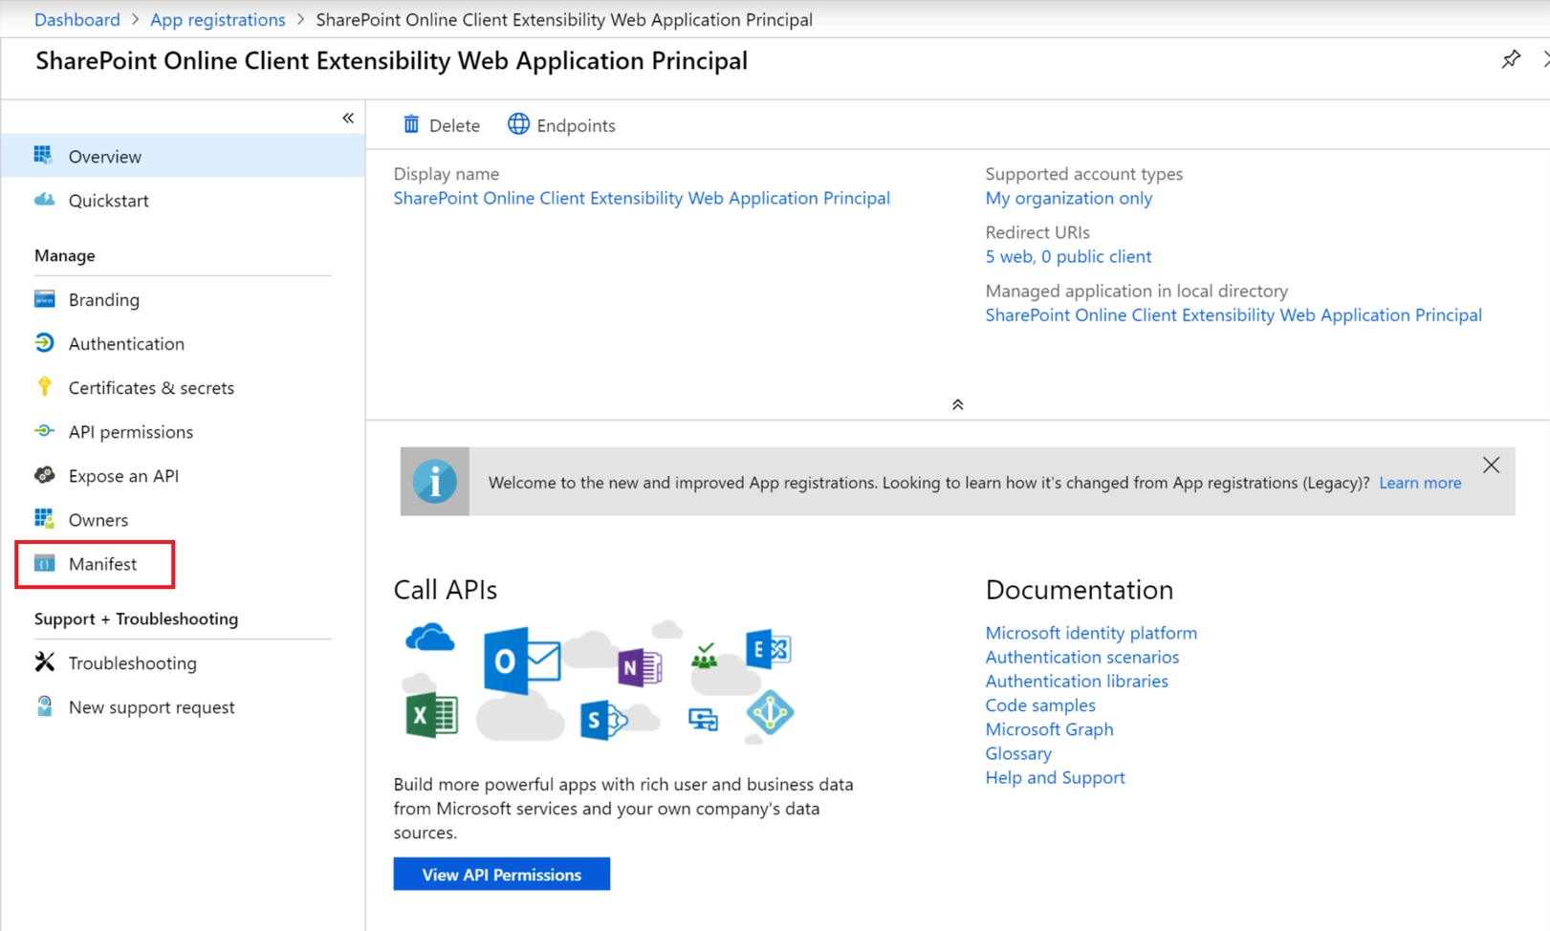Screen dimensions: 1550x931
Task: Click the OneDrive blue cloud icon
Action: [429, 637]
